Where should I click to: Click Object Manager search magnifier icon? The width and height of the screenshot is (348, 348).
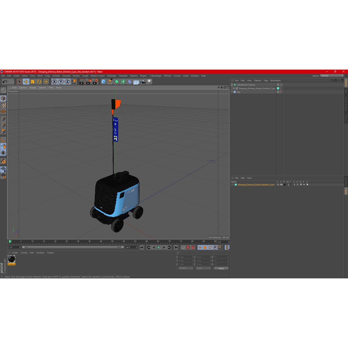(332, 81)
